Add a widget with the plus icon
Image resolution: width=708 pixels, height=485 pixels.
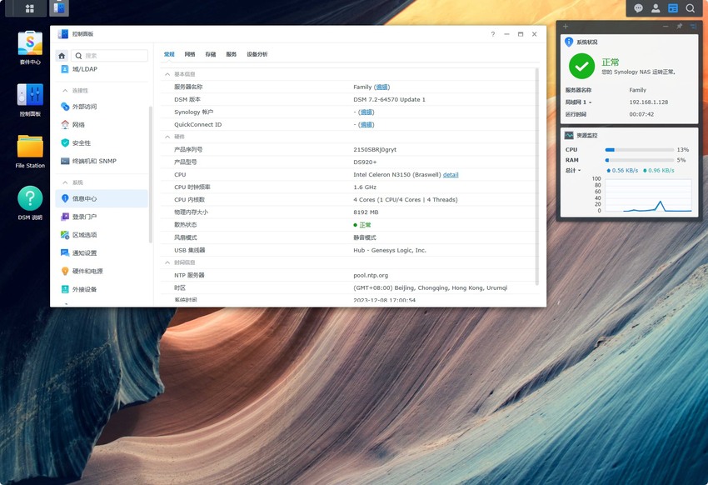[566, 27]
